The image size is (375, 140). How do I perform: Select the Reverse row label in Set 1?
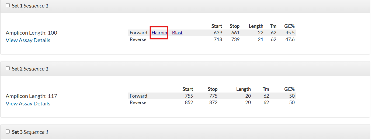point(138,39)
